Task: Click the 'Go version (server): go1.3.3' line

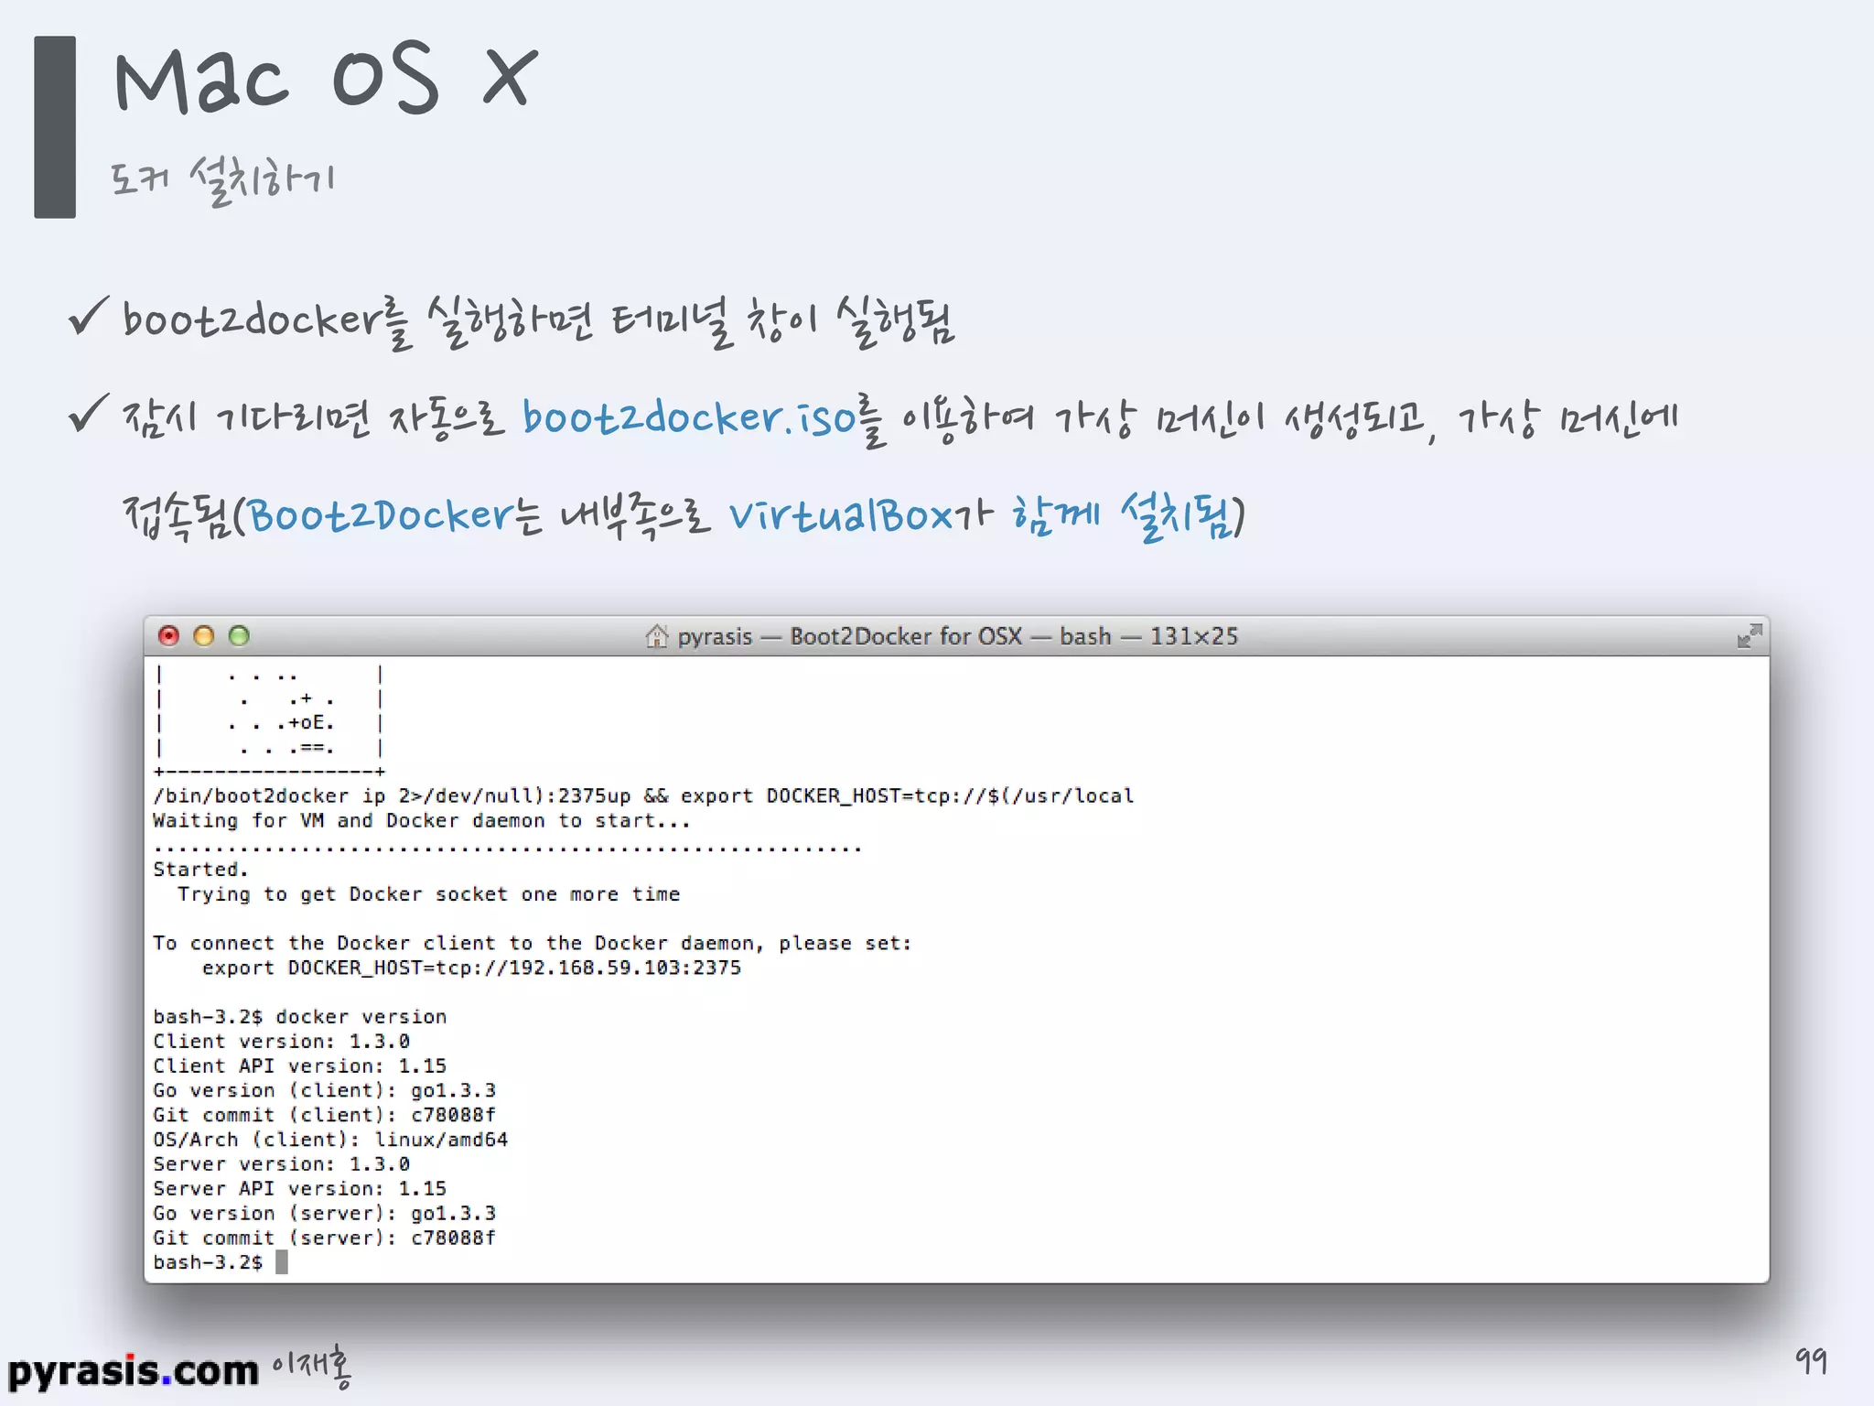Action: (324, 1214)
